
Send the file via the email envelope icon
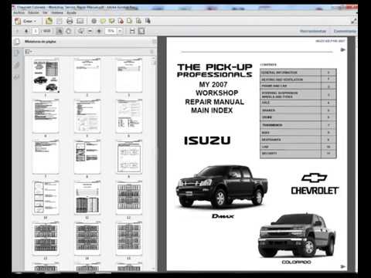80,21
